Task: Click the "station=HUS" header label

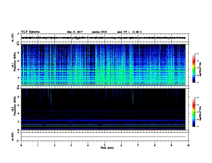Action: [x=99, y=32]
